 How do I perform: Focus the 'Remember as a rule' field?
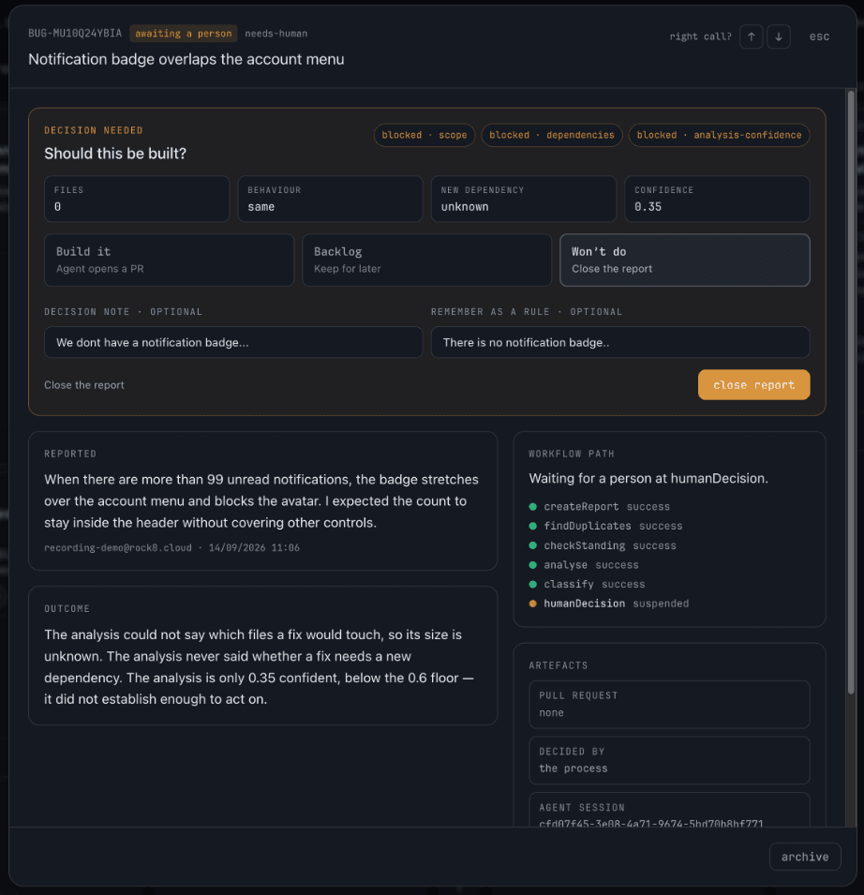[x=620, y=342]
